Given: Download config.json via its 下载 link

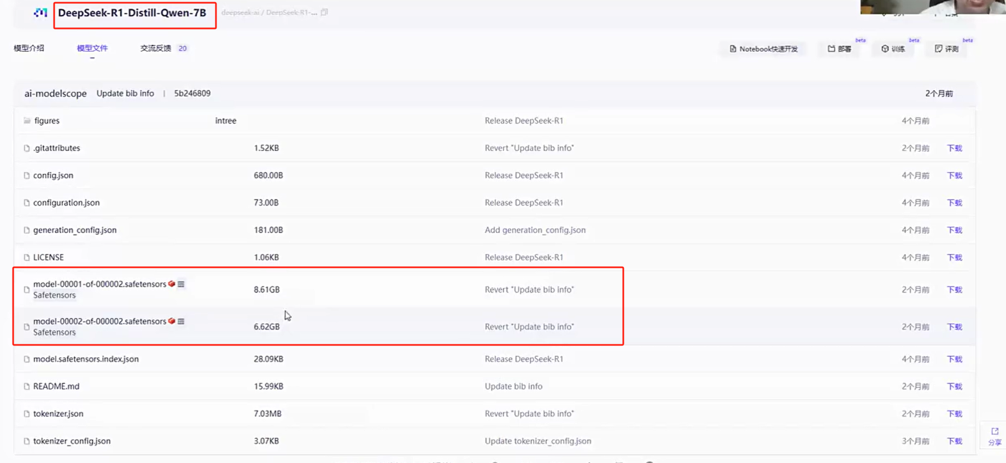Looking at the screenshot, I should coord(955,175).
